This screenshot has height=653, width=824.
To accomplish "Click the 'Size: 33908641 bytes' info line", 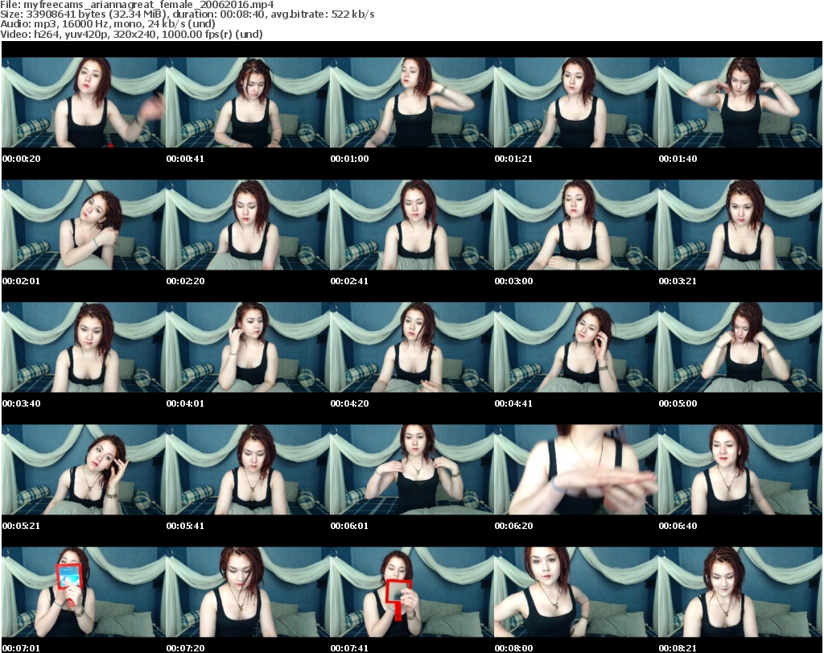I will point(187,14).
